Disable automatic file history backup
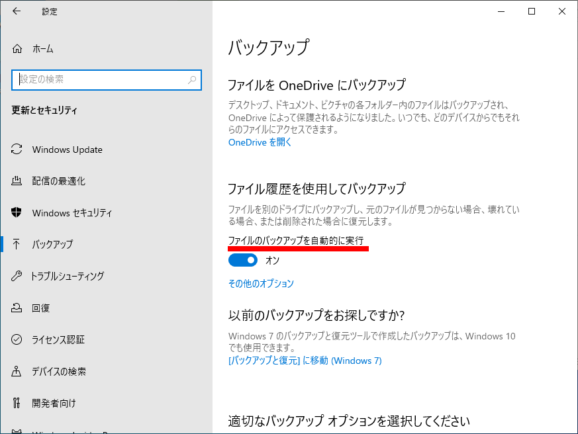 click(x=243, y=259)
